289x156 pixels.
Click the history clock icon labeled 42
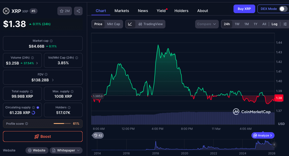[98, 135]
